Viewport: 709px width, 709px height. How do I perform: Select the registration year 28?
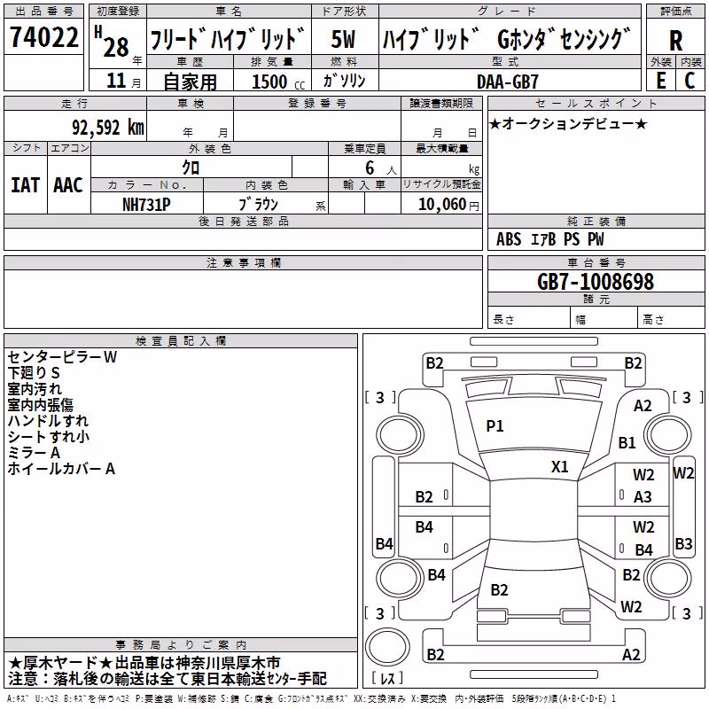(x=116, y=47)
